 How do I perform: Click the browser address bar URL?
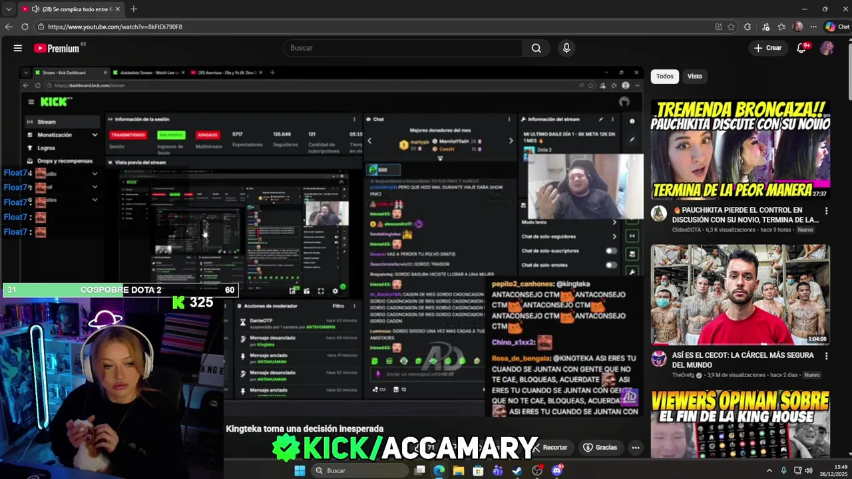coord(115,27)
